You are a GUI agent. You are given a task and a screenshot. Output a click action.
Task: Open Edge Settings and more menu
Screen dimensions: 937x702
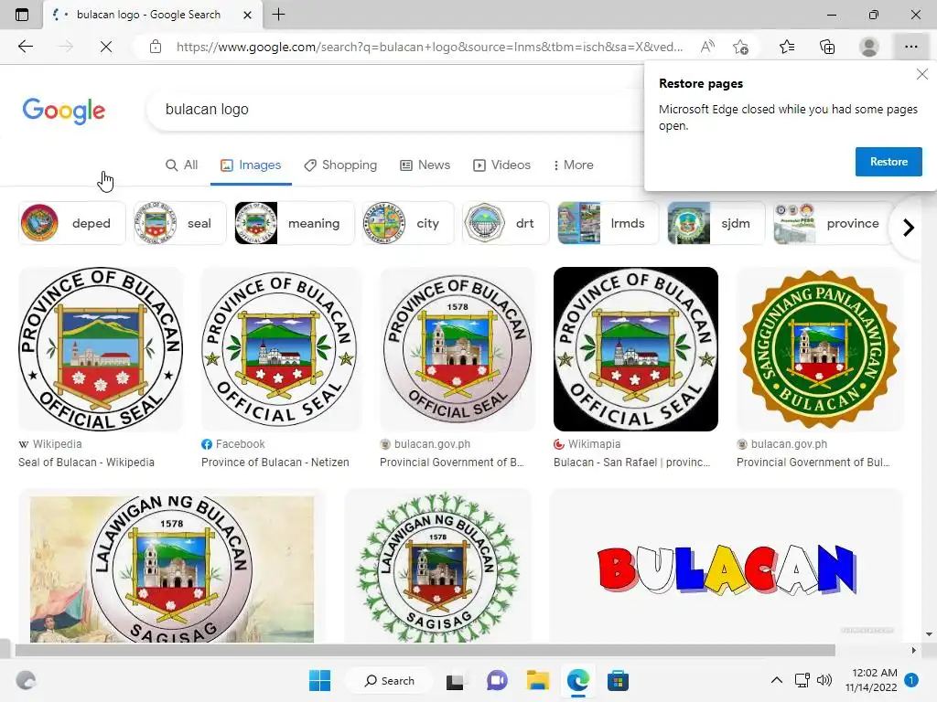click(x=910, y=47)
